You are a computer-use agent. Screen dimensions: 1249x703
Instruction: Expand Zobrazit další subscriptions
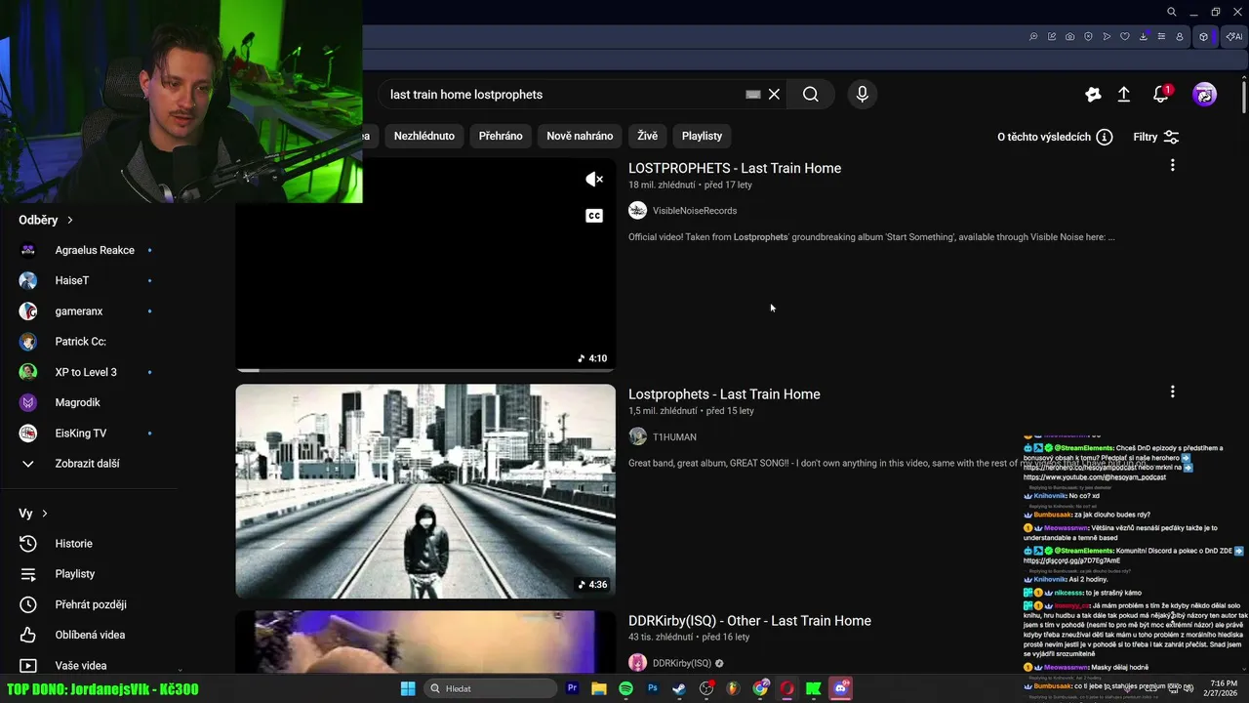pos(88,464)
